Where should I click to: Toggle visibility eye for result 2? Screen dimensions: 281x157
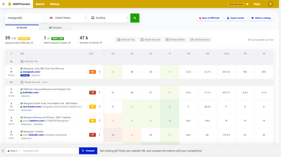11,93
